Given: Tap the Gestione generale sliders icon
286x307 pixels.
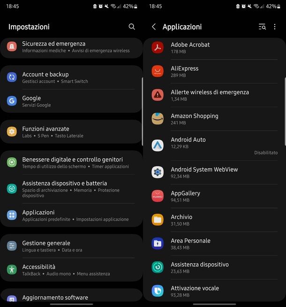Looking at the screenshot, I should [x=12, y=246].
